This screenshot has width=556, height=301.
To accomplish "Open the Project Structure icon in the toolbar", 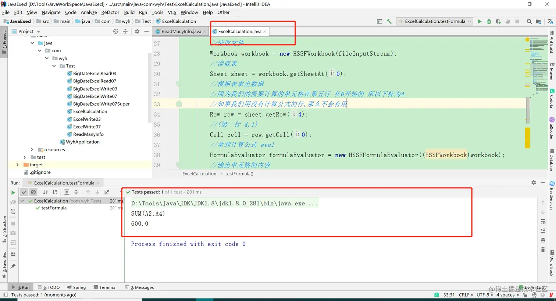I will [x=539, y=21].
